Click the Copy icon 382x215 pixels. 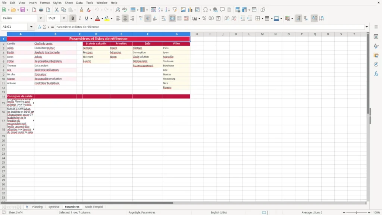coord(63,10)
